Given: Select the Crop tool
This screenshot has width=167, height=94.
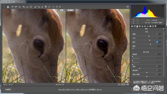Looking at the screenshot, I should pos(24,7).
